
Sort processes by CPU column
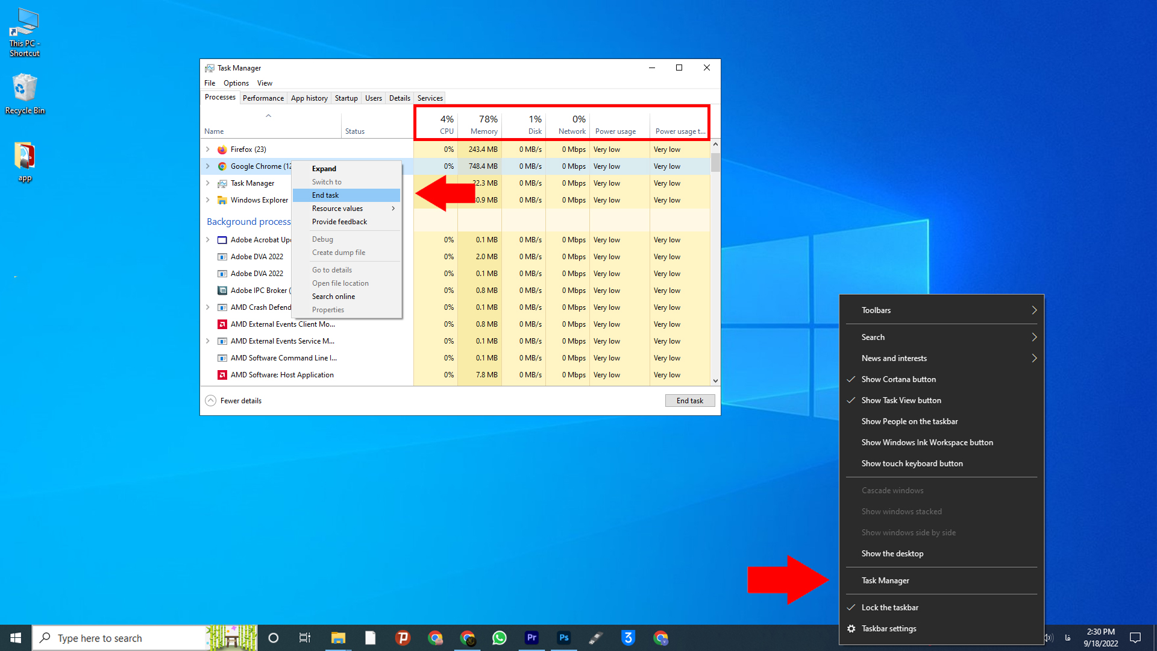(x=436, y=124)
